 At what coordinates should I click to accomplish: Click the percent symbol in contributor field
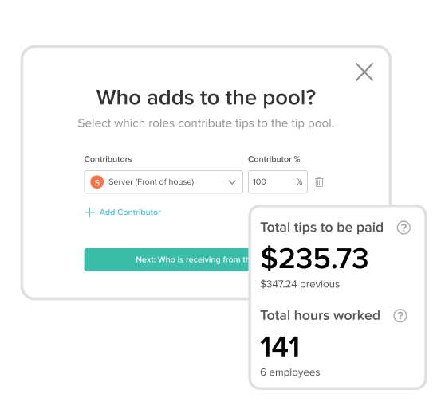[x=299, y=182]
